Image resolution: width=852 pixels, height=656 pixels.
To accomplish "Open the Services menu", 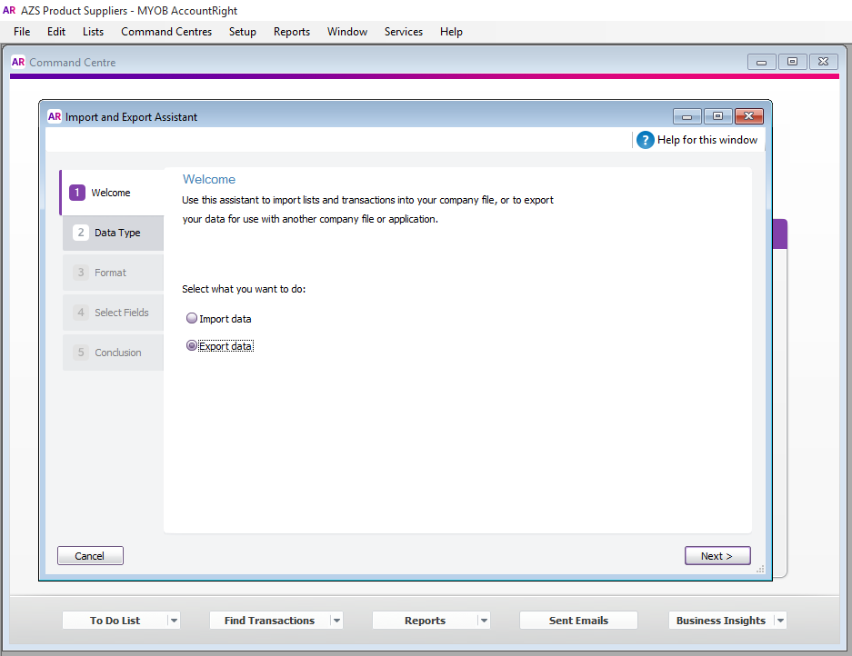I will pyautogui.click(x=404, y=32).
